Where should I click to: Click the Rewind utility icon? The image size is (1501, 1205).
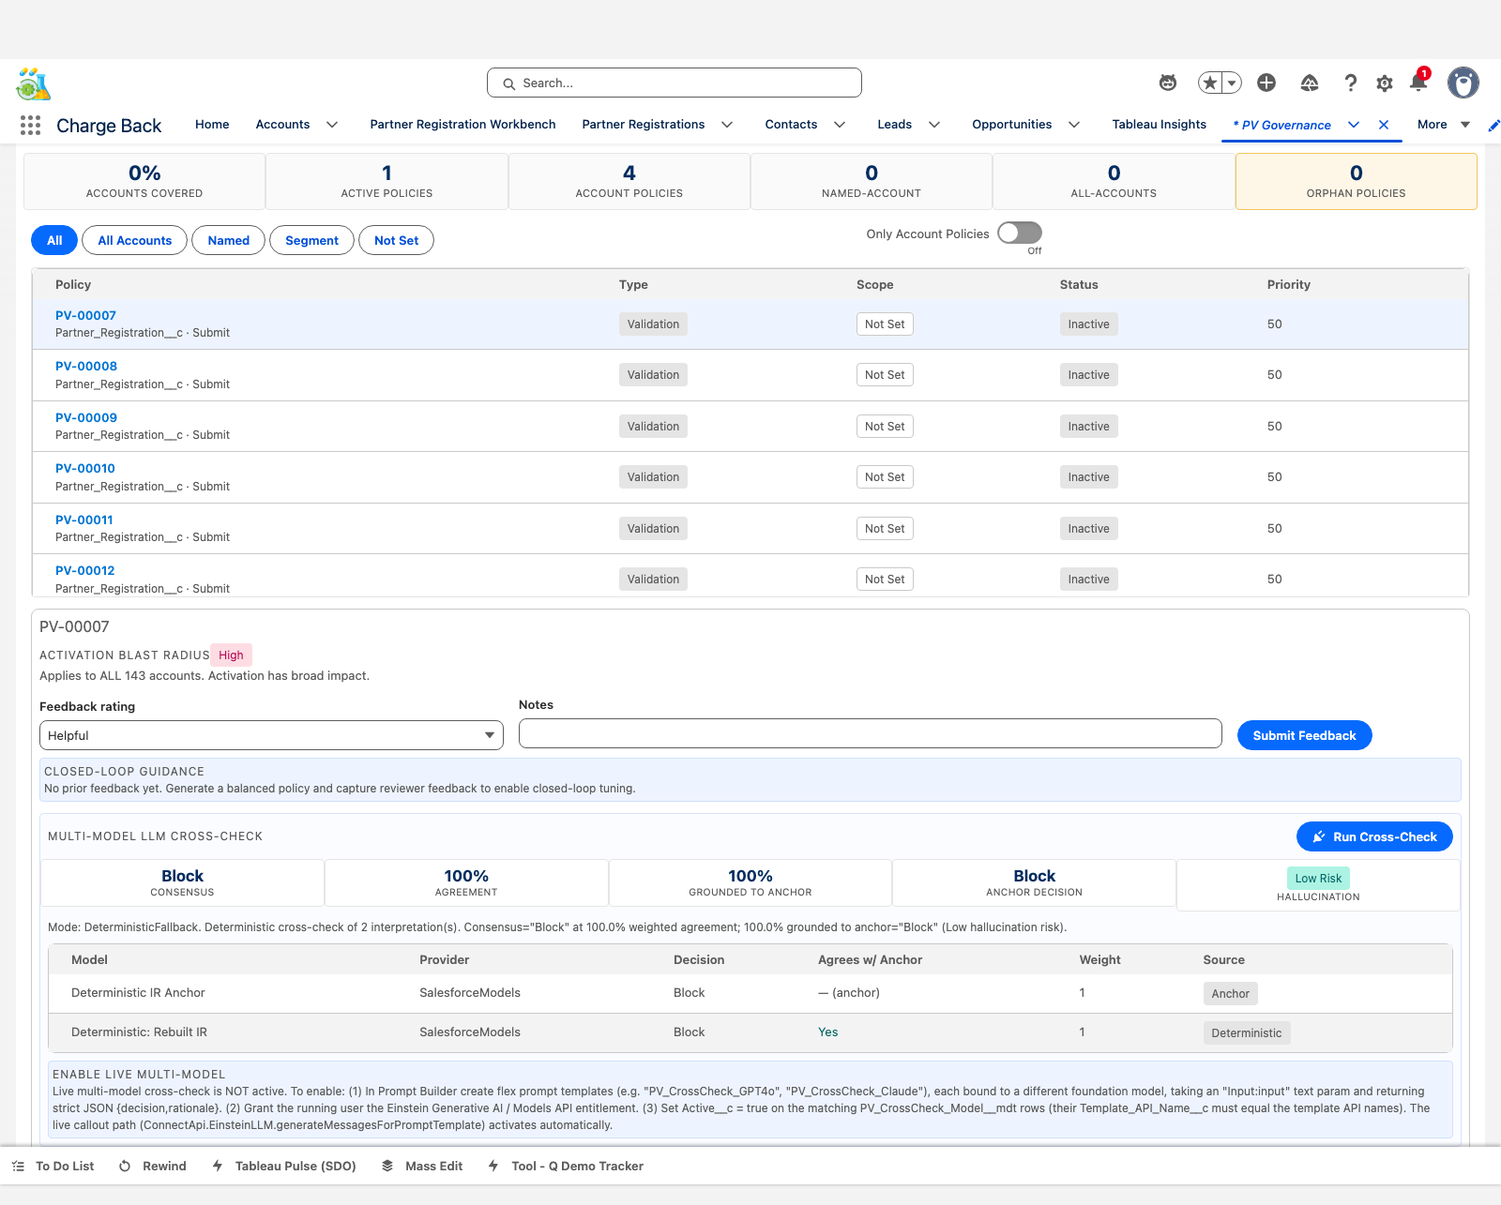tap(125, 1166)
